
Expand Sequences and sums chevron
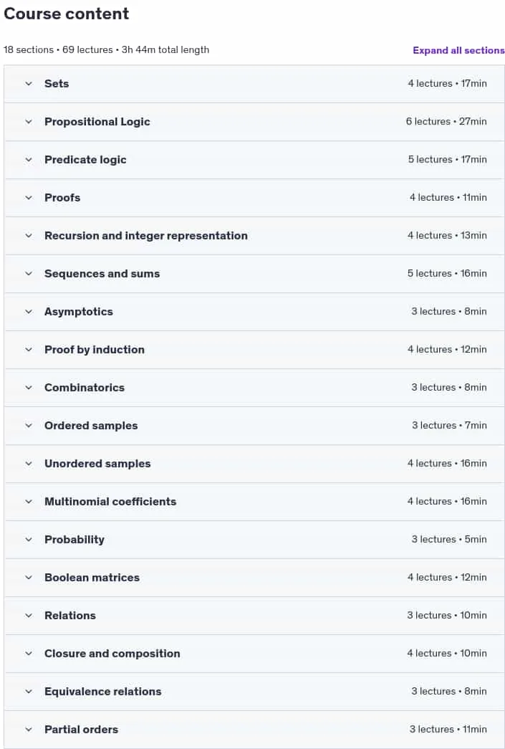29,274
